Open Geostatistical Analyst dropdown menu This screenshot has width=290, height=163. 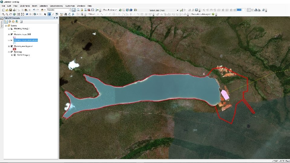201,14
